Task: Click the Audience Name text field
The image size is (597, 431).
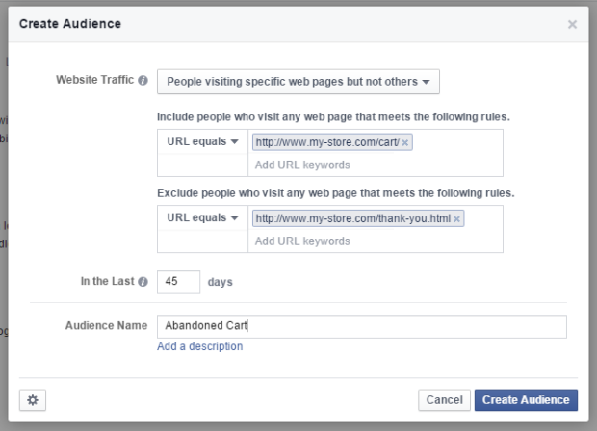Action: pos(362,326)
